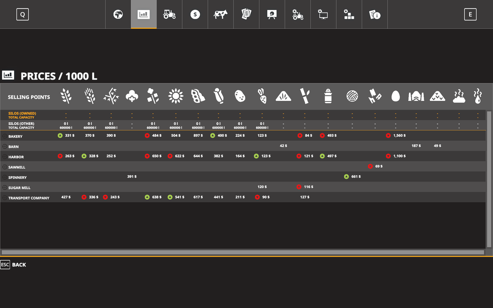
Task: Open the finances dollar menu icon
Action: click(x=195, y=14)
